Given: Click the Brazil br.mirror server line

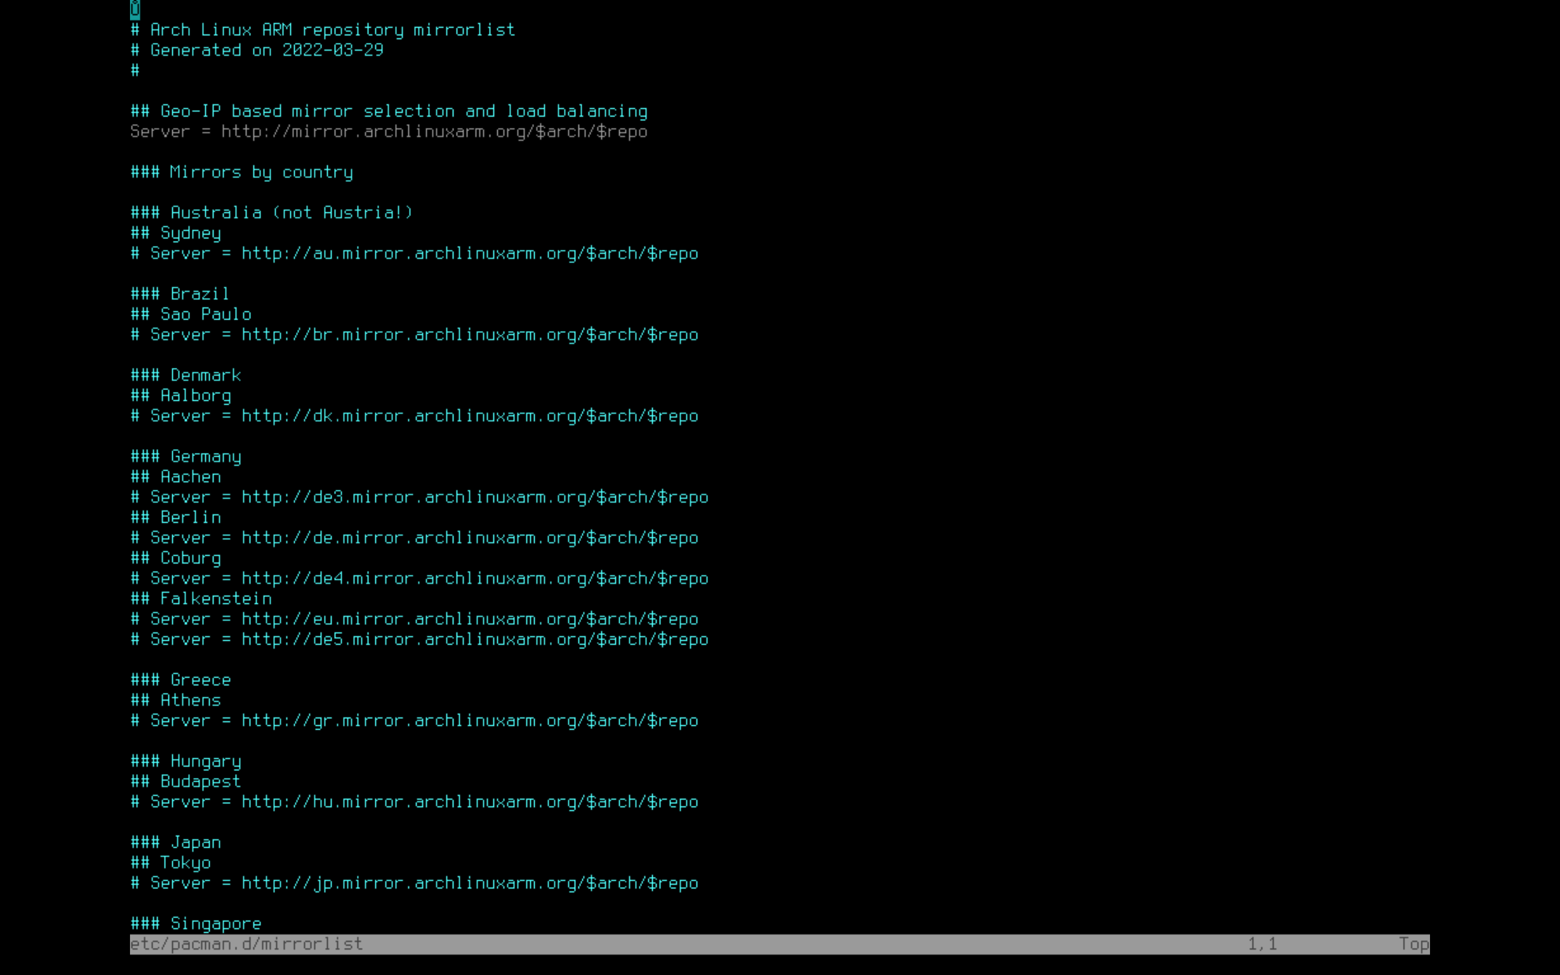Looking at the screenshot, I should 414,335.
